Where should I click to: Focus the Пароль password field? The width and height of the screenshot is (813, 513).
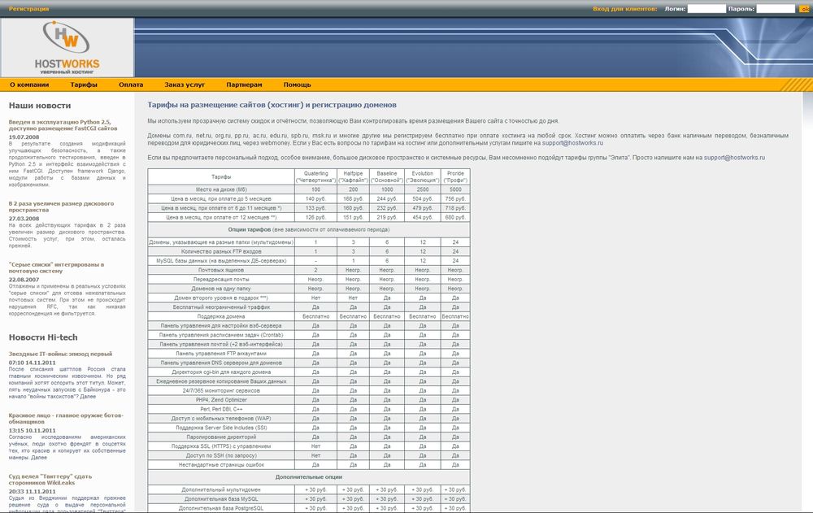click(776, 9)
